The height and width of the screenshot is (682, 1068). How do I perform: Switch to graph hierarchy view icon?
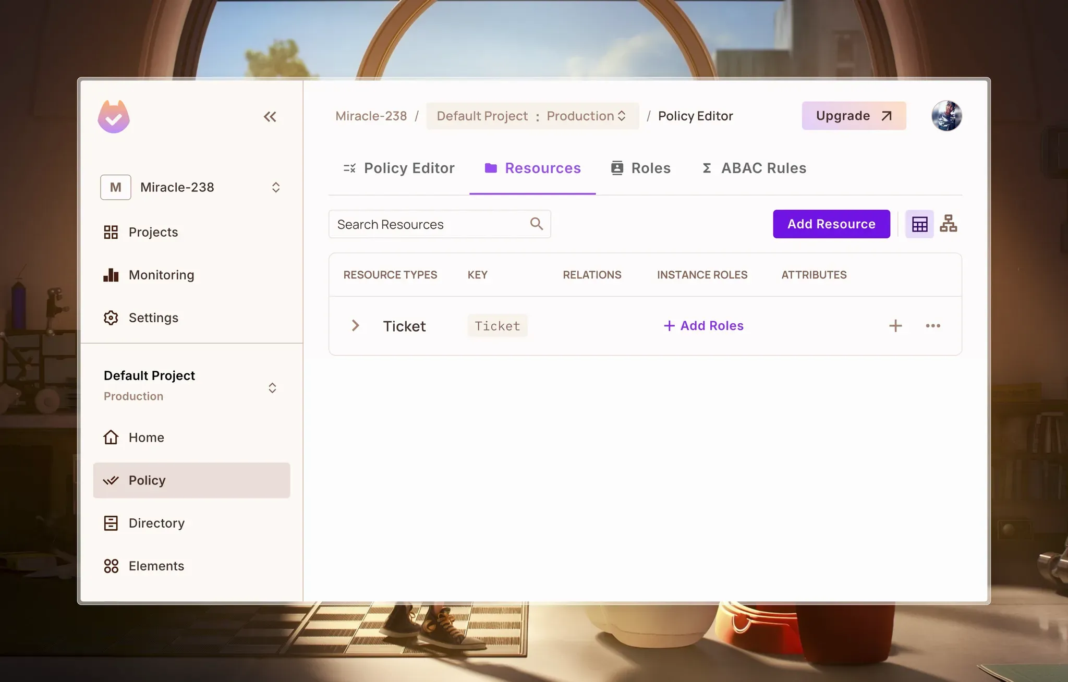coord(948,224)
